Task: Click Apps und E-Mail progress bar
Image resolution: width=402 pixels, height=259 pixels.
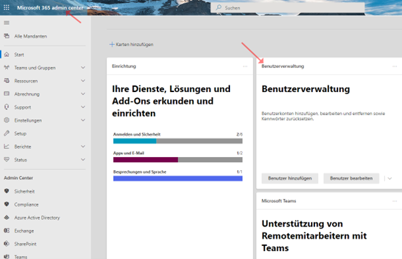Action: pyautogui.click(x=177, y=160)
